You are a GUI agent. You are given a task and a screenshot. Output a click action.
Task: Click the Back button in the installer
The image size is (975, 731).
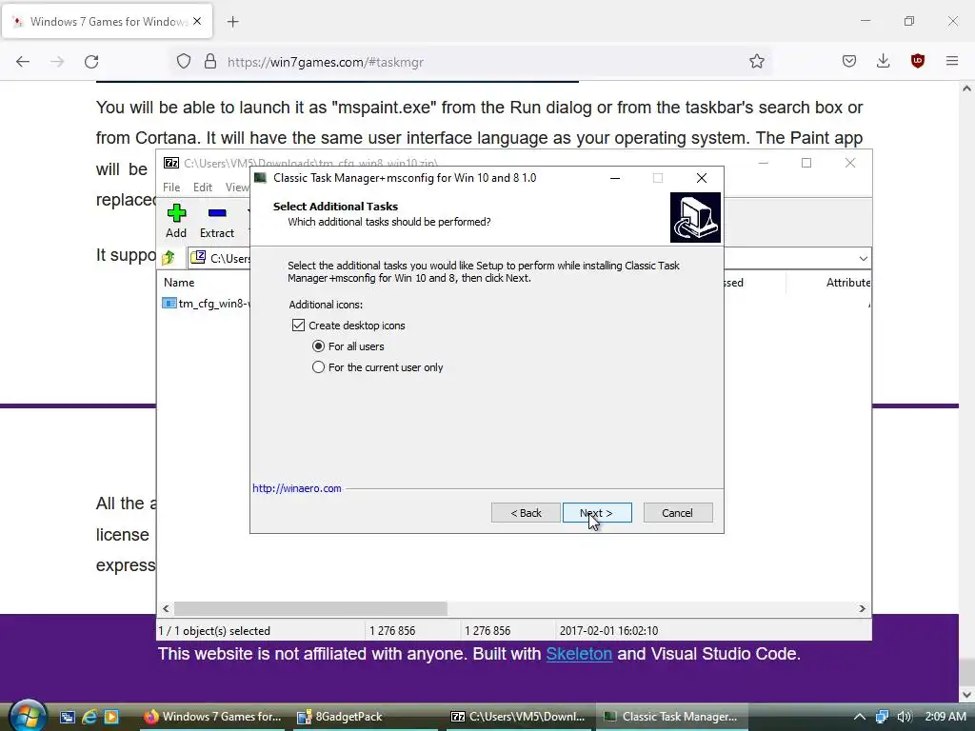tap(526, 513)
